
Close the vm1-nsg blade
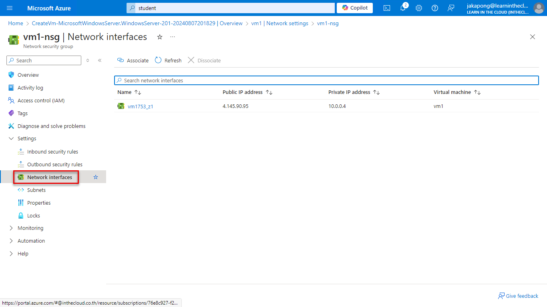tap(533, 37)
